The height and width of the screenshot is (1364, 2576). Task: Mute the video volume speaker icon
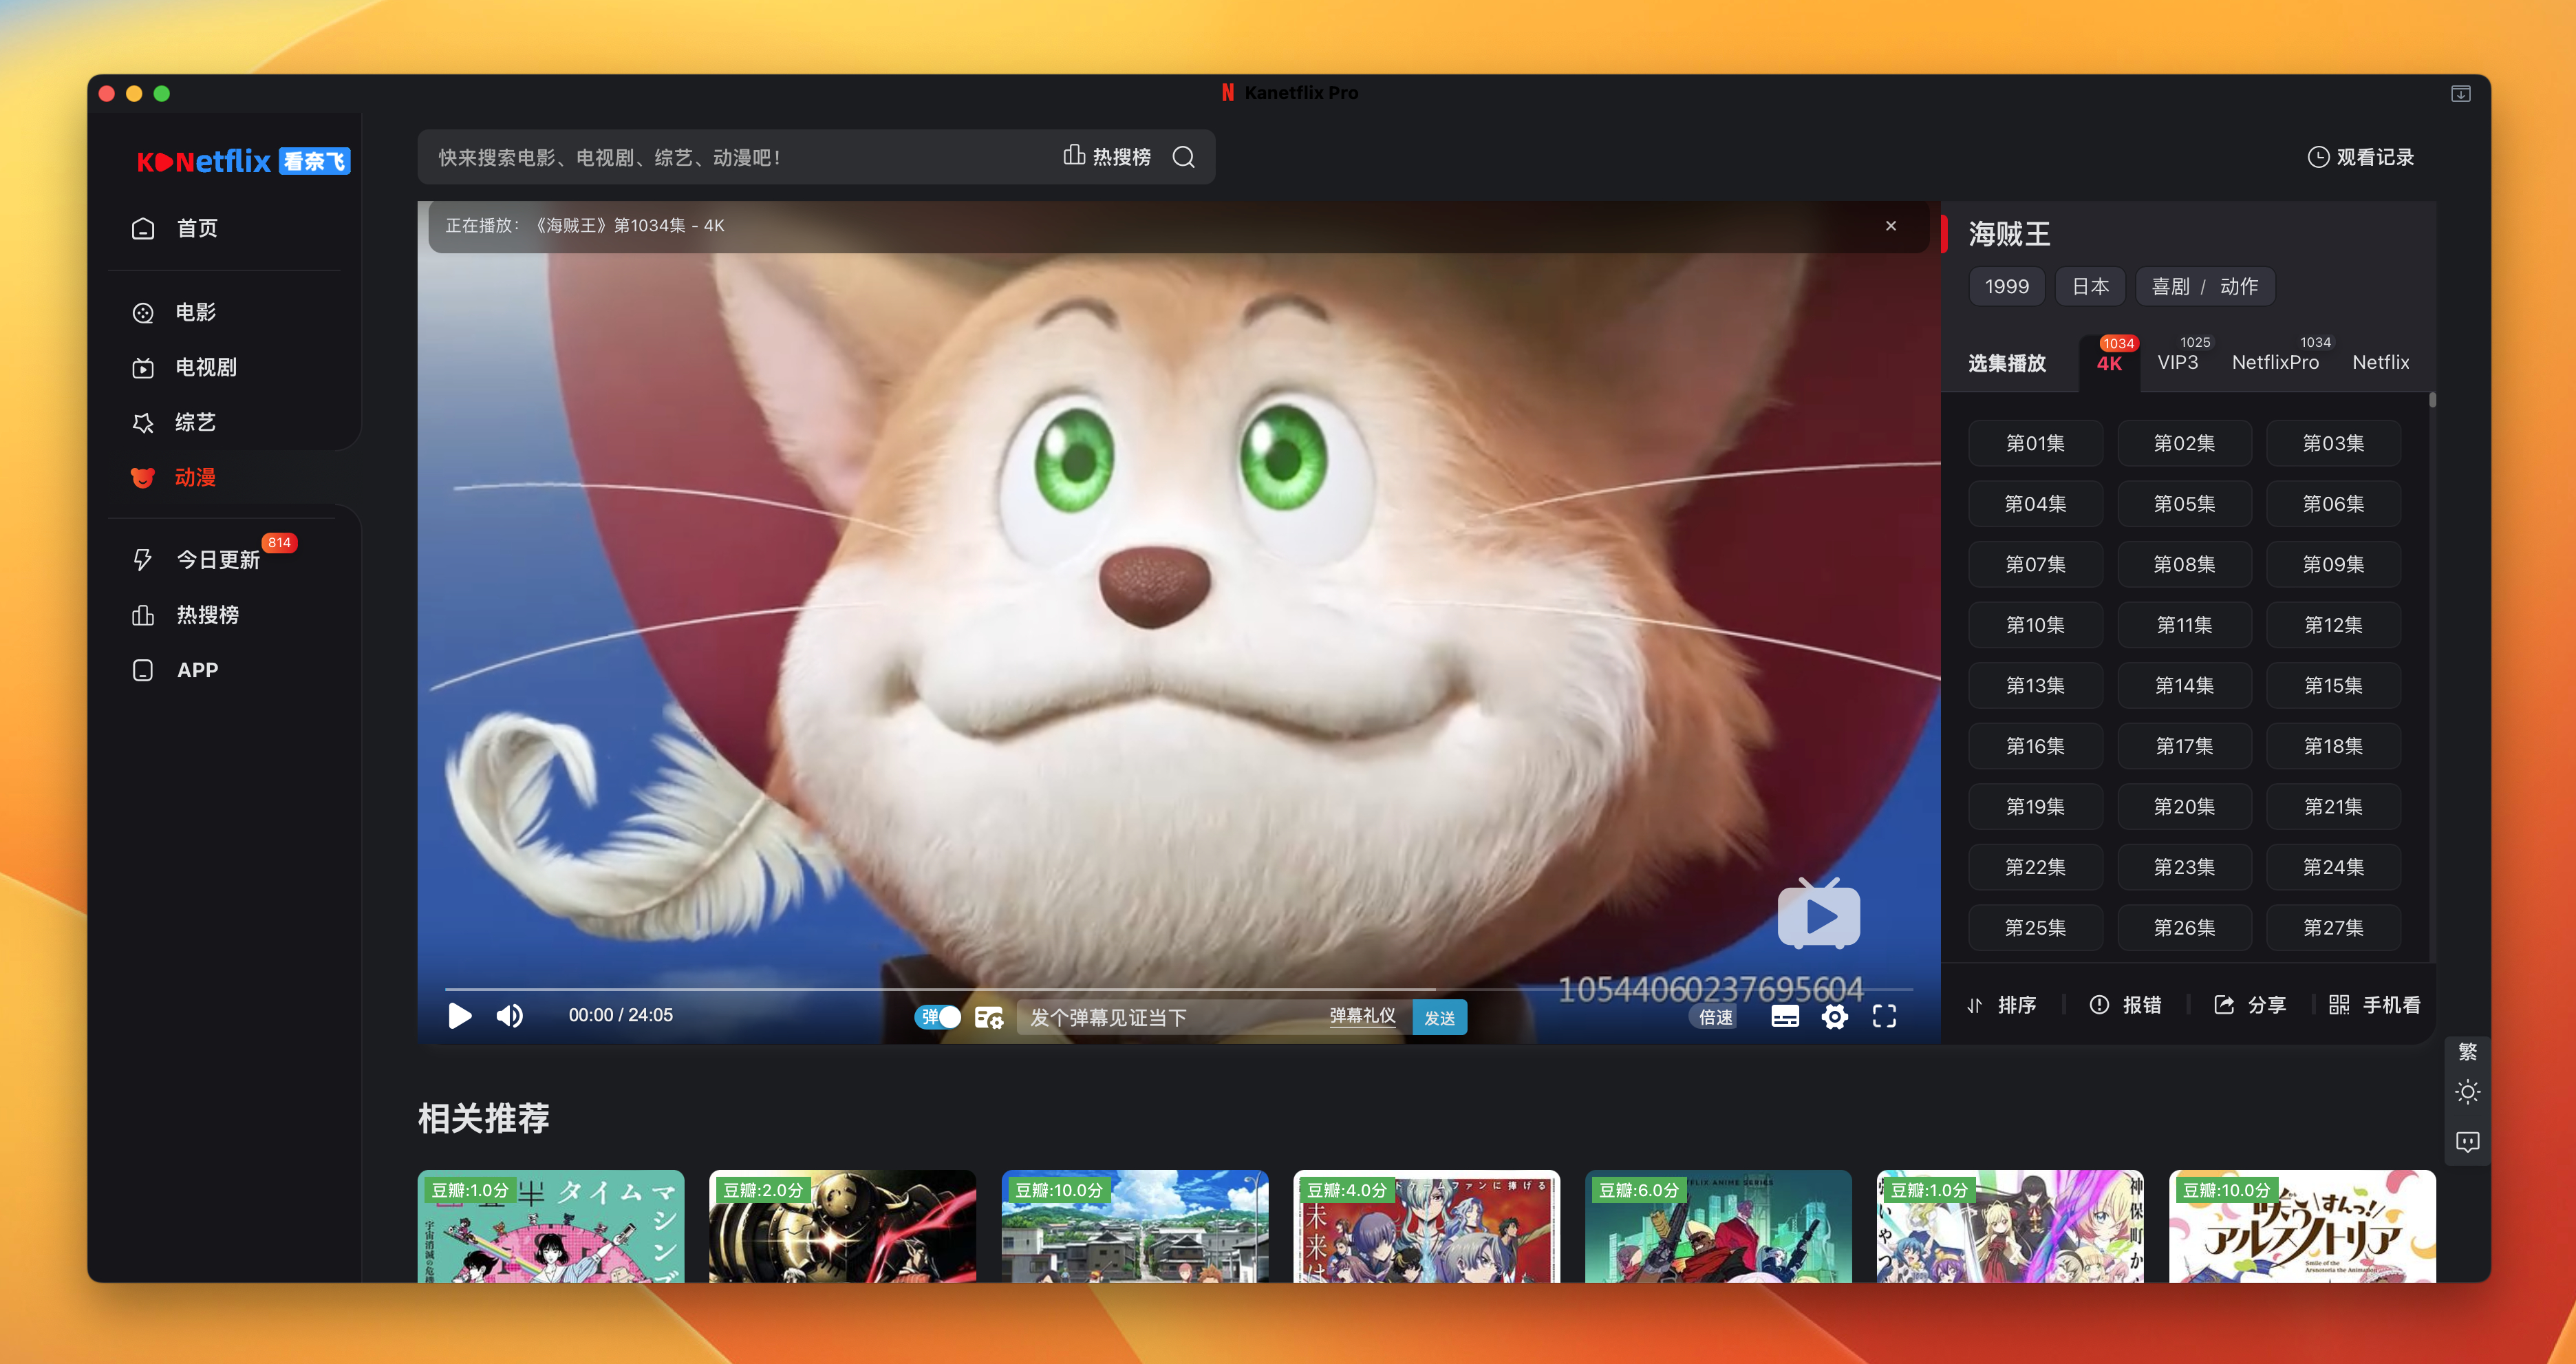coord(509,1016)
